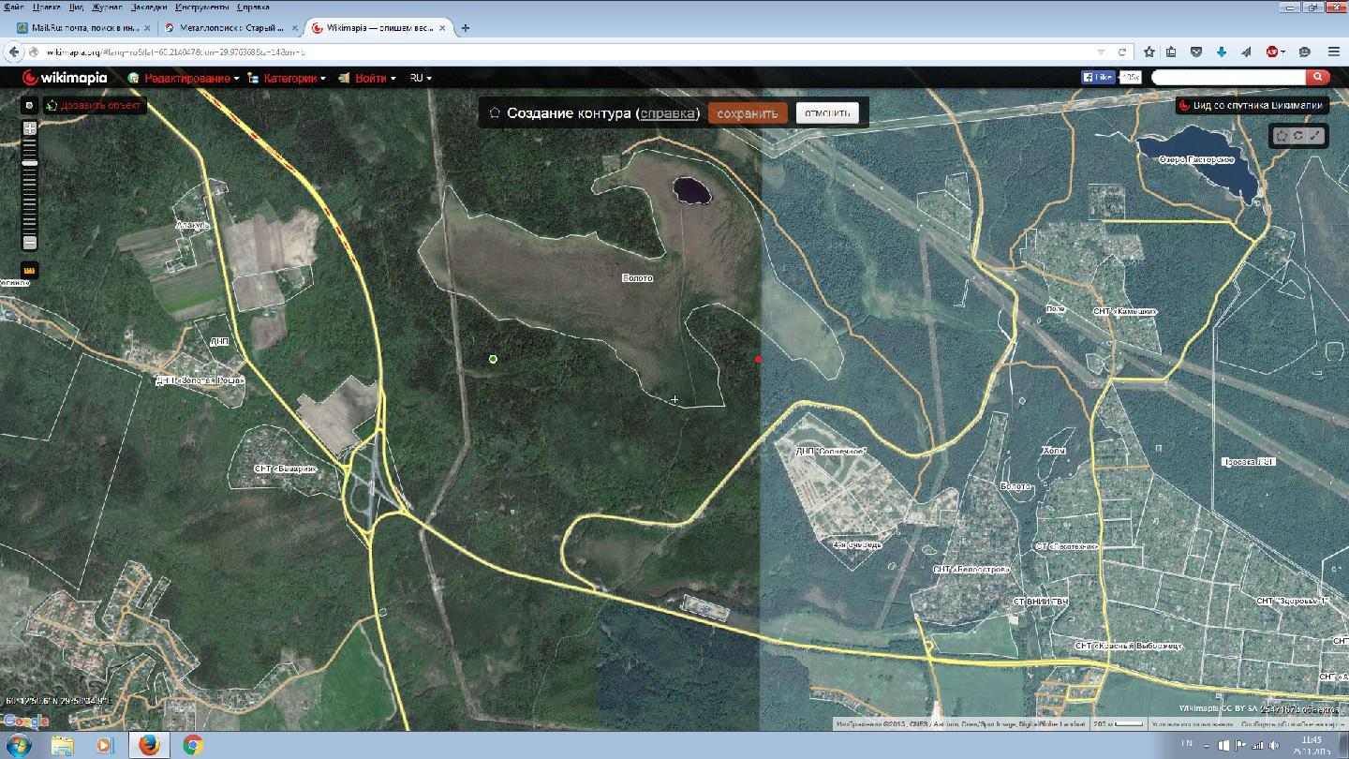Click the Wikimapia search input field
This screenshot has height=759, width=1349.
[1228, 78]
